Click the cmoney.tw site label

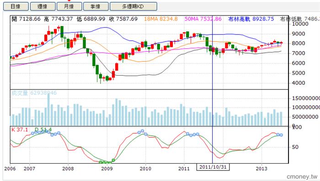click(x=302, y=176)
